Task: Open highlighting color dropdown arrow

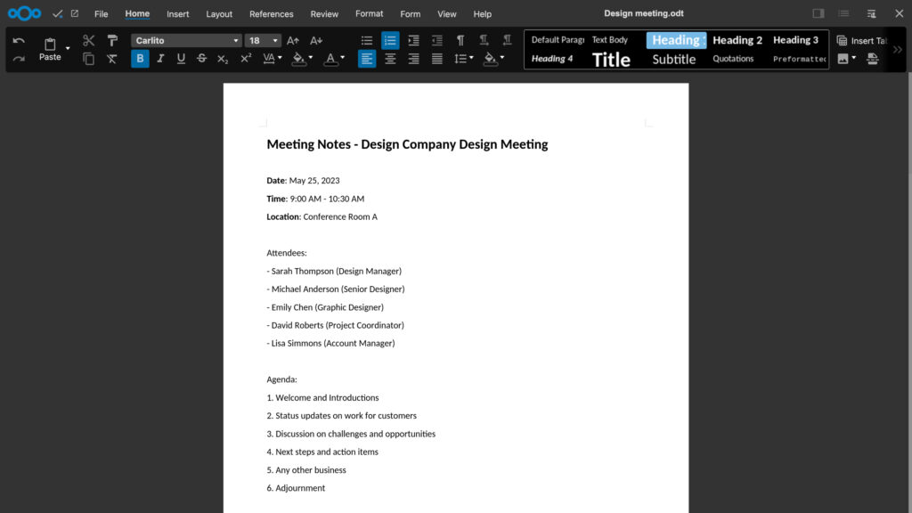Action: pyautogui.click(x=311, y=58)
